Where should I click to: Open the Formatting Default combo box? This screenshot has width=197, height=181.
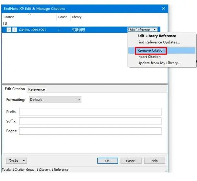[x=55, y=100]
